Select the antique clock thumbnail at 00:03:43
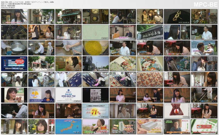The height and width of the screenshot is (135, 219). [x=96, y=16]
